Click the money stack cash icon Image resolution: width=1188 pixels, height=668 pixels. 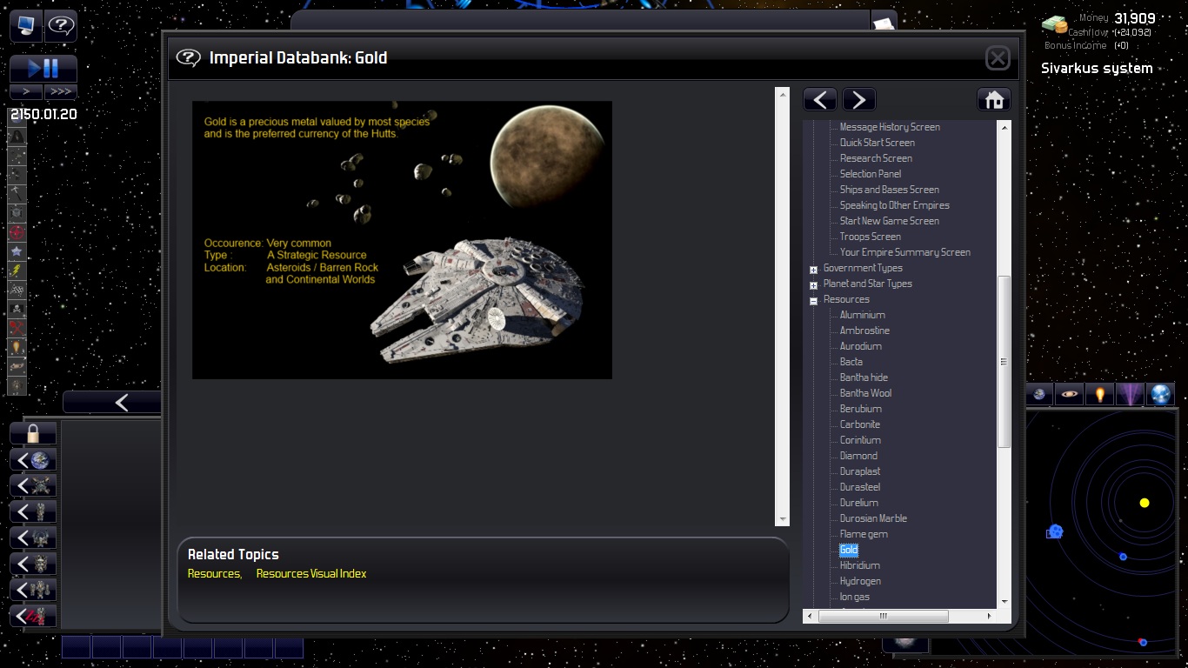(x=1054, y=25)
